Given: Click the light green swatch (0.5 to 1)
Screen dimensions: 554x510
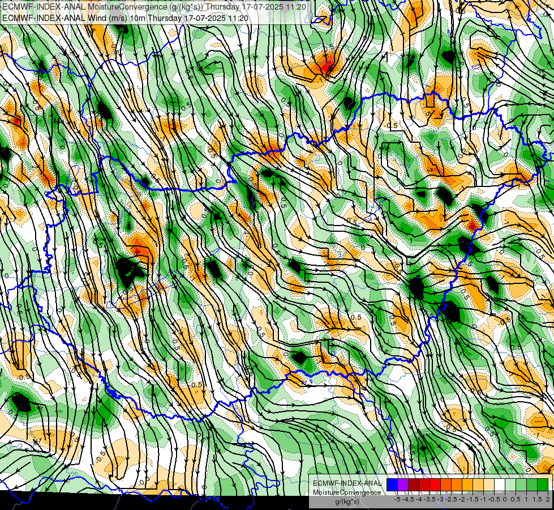Looking at the screenshot, I should point(521,484).
